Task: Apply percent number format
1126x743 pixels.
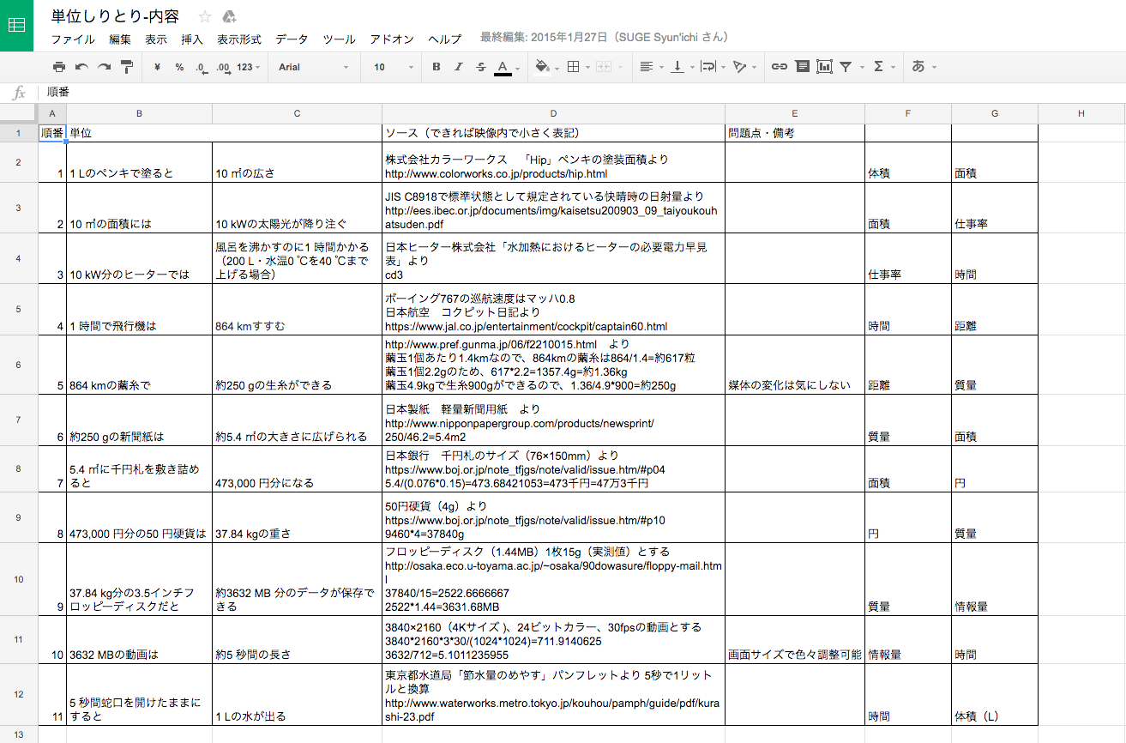Action: 179,67
